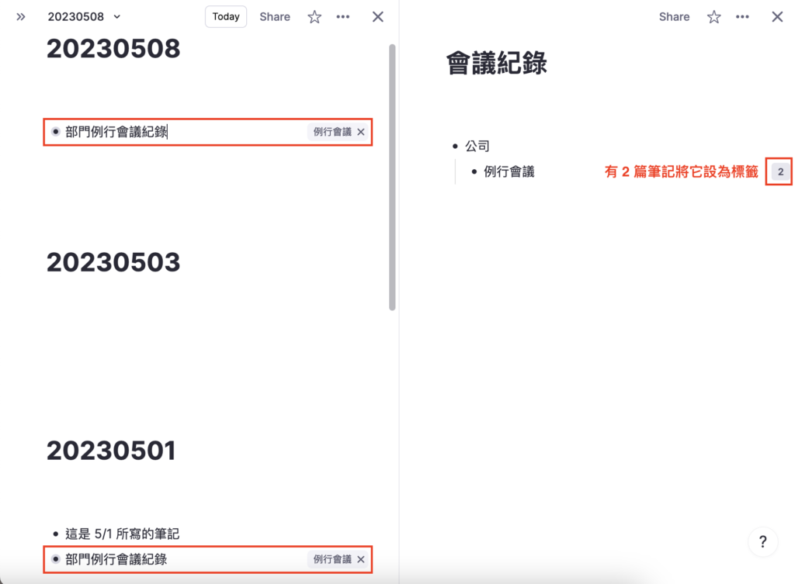Star the 20230508 note as favorite
This screenshot has height=584, width=795.
314,16
